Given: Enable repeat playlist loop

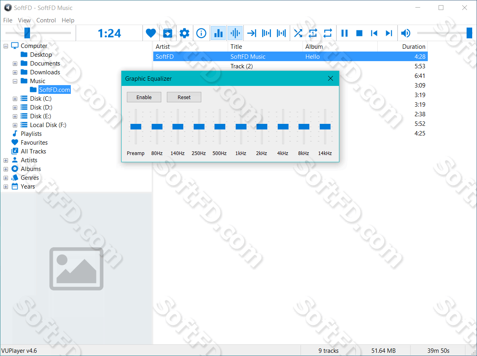Looking at the screenshot, I should pos(328,33).
